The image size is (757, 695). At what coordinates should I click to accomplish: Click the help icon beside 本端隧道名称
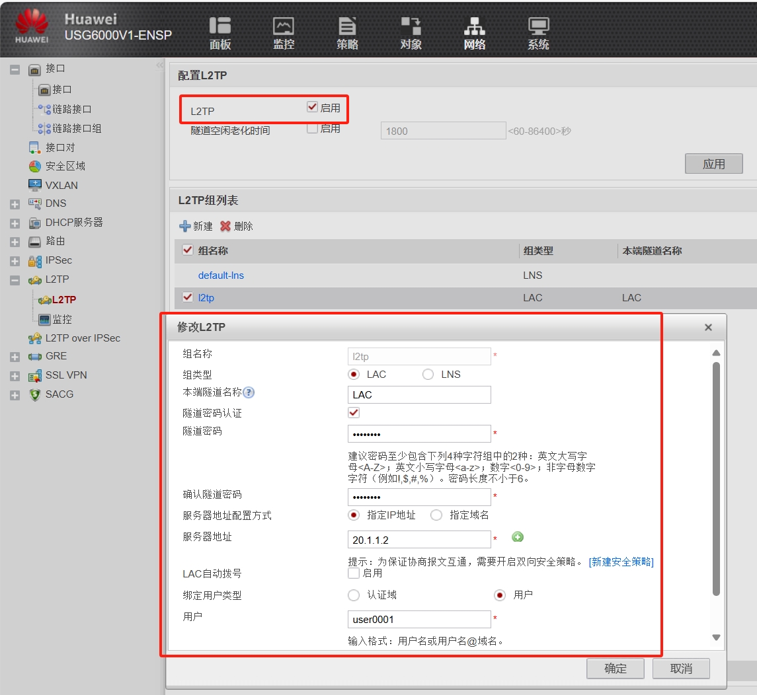(x=249, y=392)
